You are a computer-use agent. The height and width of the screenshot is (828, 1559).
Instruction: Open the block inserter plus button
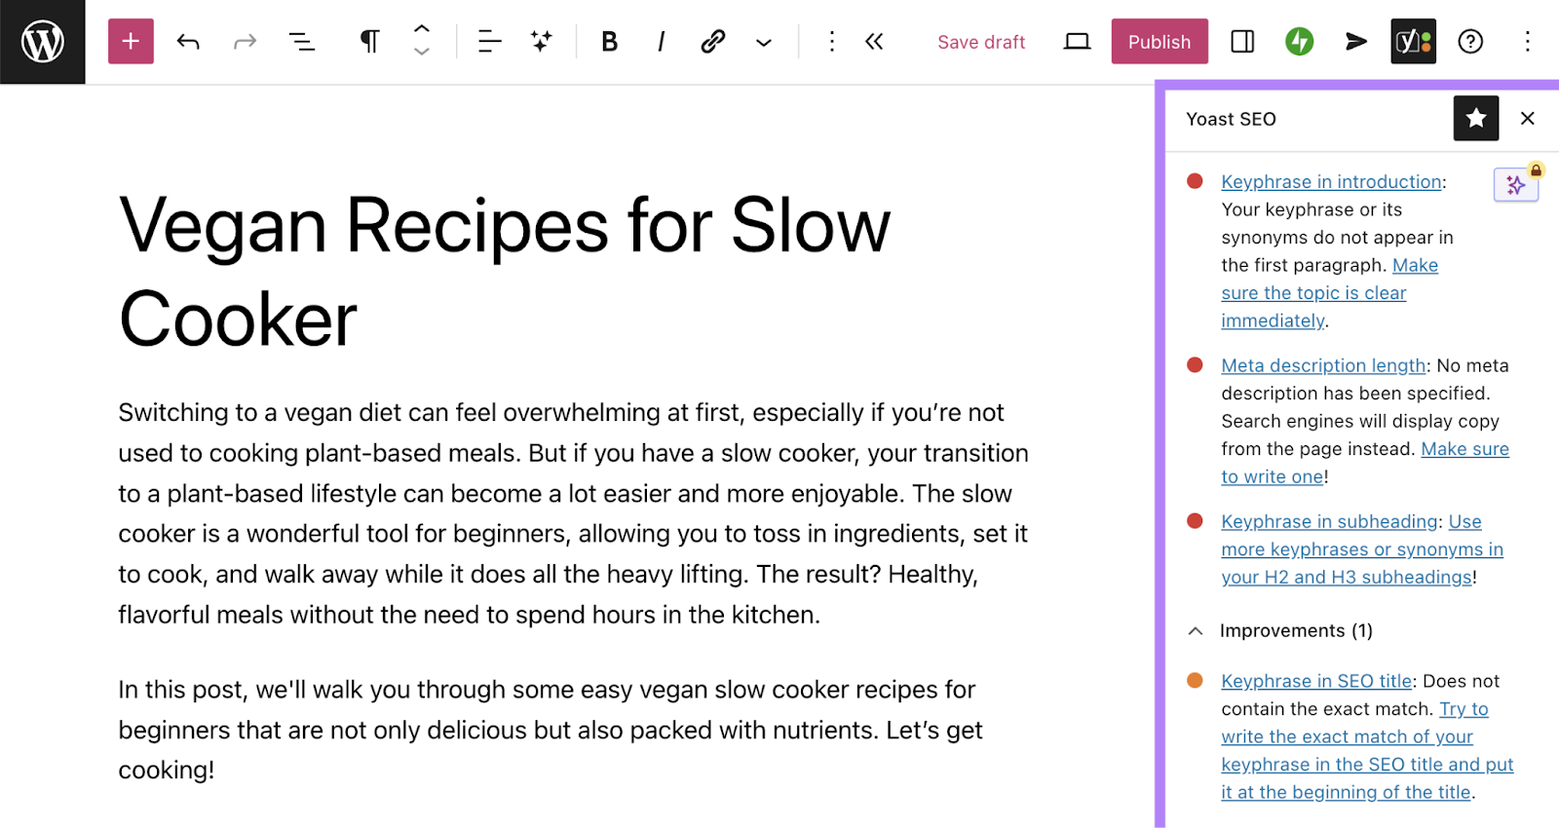(131, 42)
